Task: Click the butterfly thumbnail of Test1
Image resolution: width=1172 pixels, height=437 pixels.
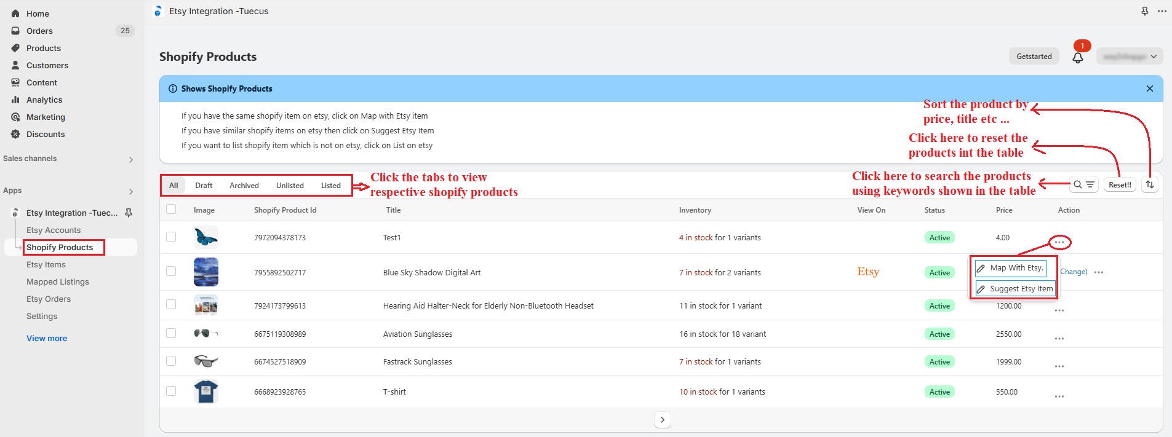Action: (x=206, y=237)
